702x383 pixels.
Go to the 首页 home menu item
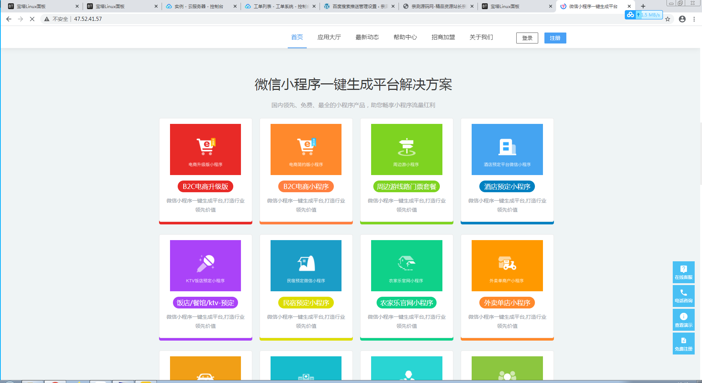pos(297,37)
